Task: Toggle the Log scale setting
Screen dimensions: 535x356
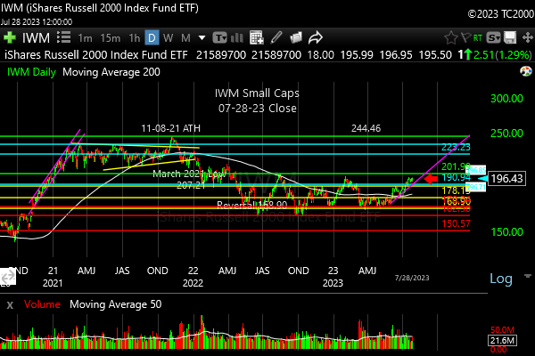Action: pyautogui.click(x=500, y=279)
